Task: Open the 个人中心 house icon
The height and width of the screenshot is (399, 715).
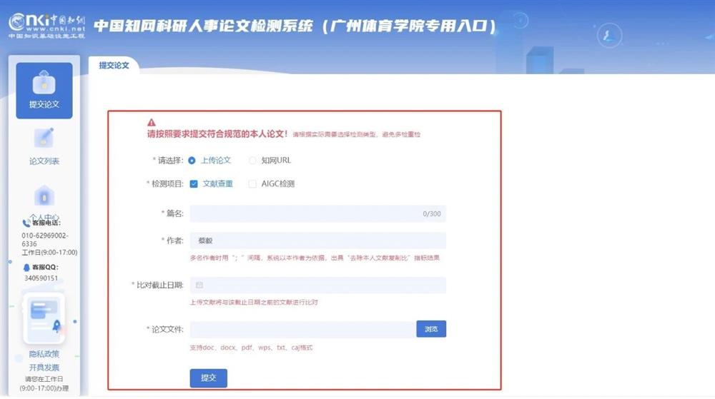Action: 44,196
